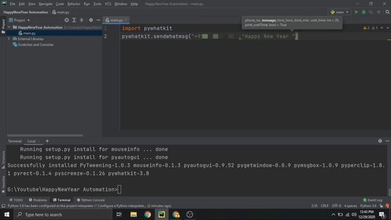Image resolution: width=391 pixels, height=220 pixels.
Task: Click HappyNewYear Automation breadcrumb
Action: pyautogui.click(x=26, y=12)
